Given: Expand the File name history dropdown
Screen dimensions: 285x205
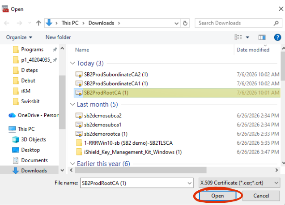Looking at the screenshot, I should coord(189,183).
